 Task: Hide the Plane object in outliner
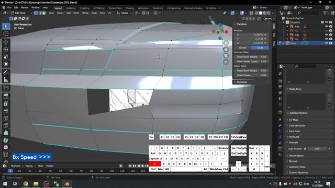326,43
